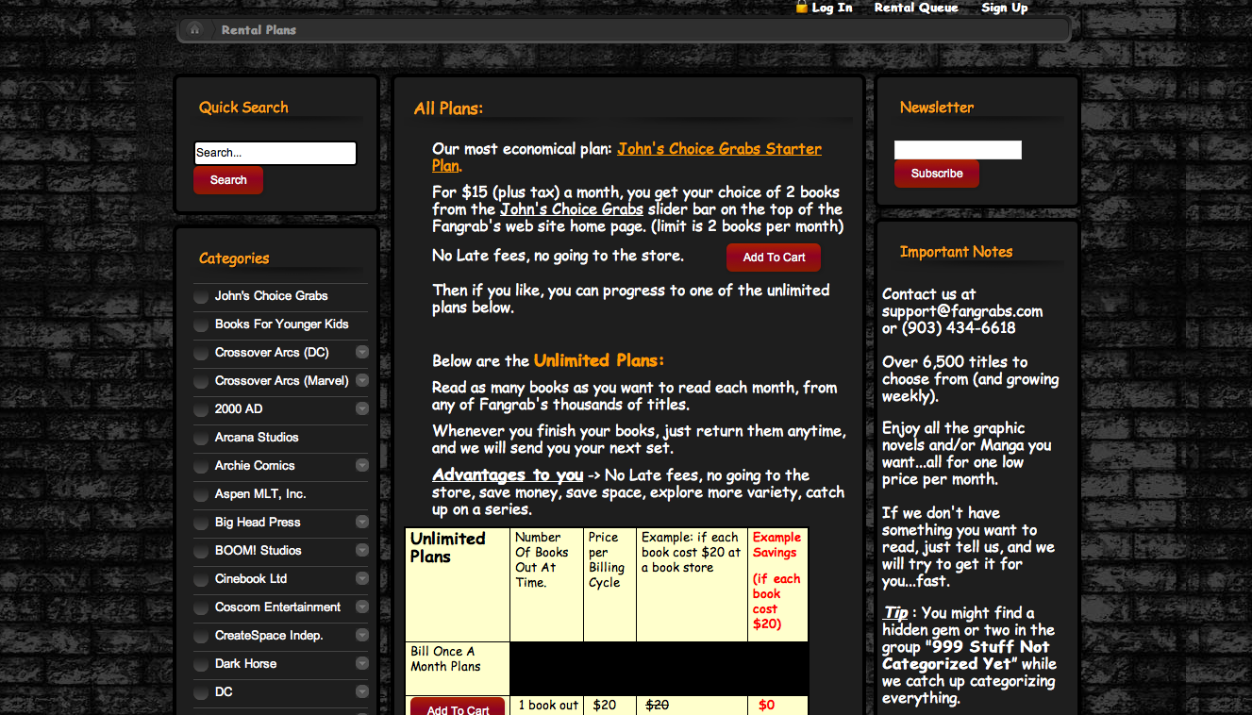Viewport: 1252px width, 715px height.
Task: Select the Rental Plans breadcrumb
Action: (259, 30)
